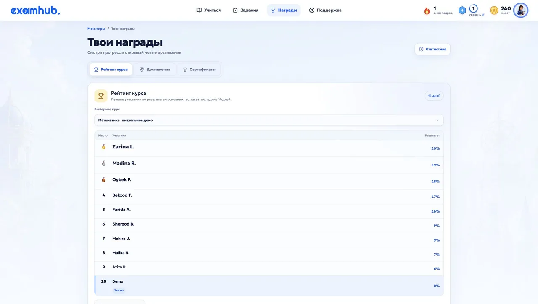Click the 7% result for Malika N.
Screen dimensions: 538x304
[x=437, y=255]
